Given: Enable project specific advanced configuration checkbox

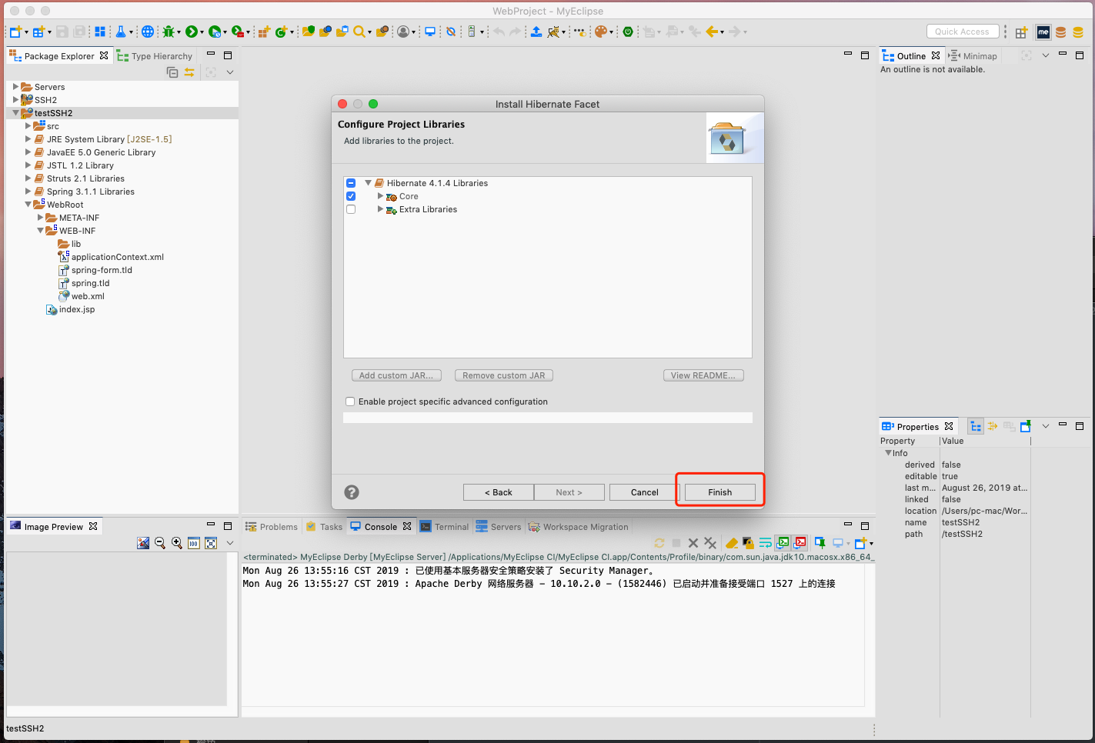Looking at the screenshot, I should click(350, 401).
